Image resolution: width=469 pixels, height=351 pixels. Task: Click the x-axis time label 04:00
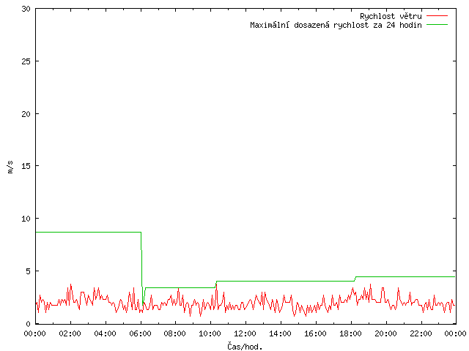point(105,333)
